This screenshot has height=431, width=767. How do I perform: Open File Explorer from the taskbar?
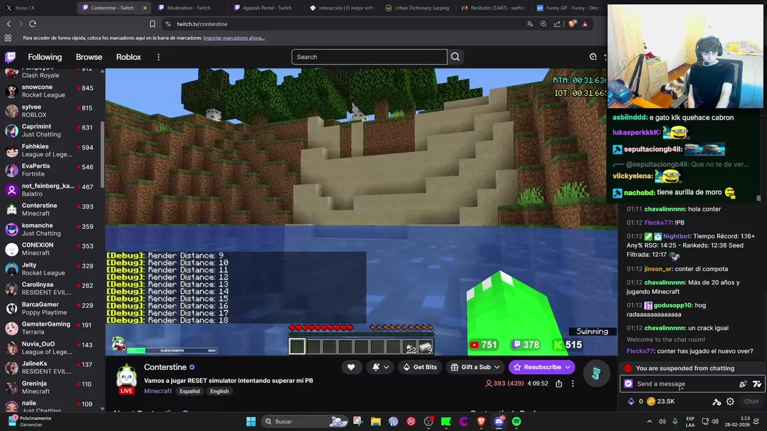coord(376,421)
